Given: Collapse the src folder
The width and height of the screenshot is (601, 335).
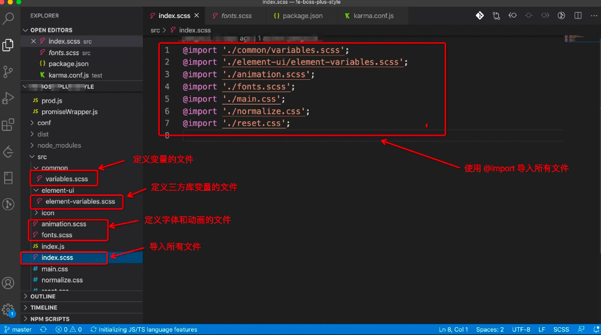Looking at the screenshot, I should click(x=42, y=157).
